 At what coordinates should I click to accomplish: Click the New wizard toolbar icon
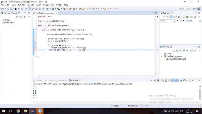(3, 9)
